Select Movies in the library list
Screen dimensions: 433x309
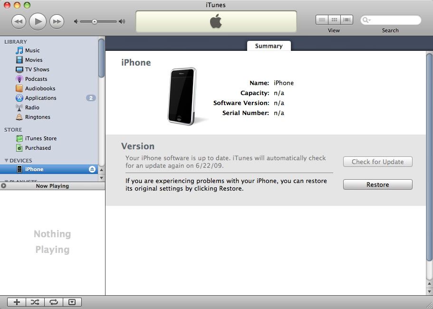(x=34, y=59)
